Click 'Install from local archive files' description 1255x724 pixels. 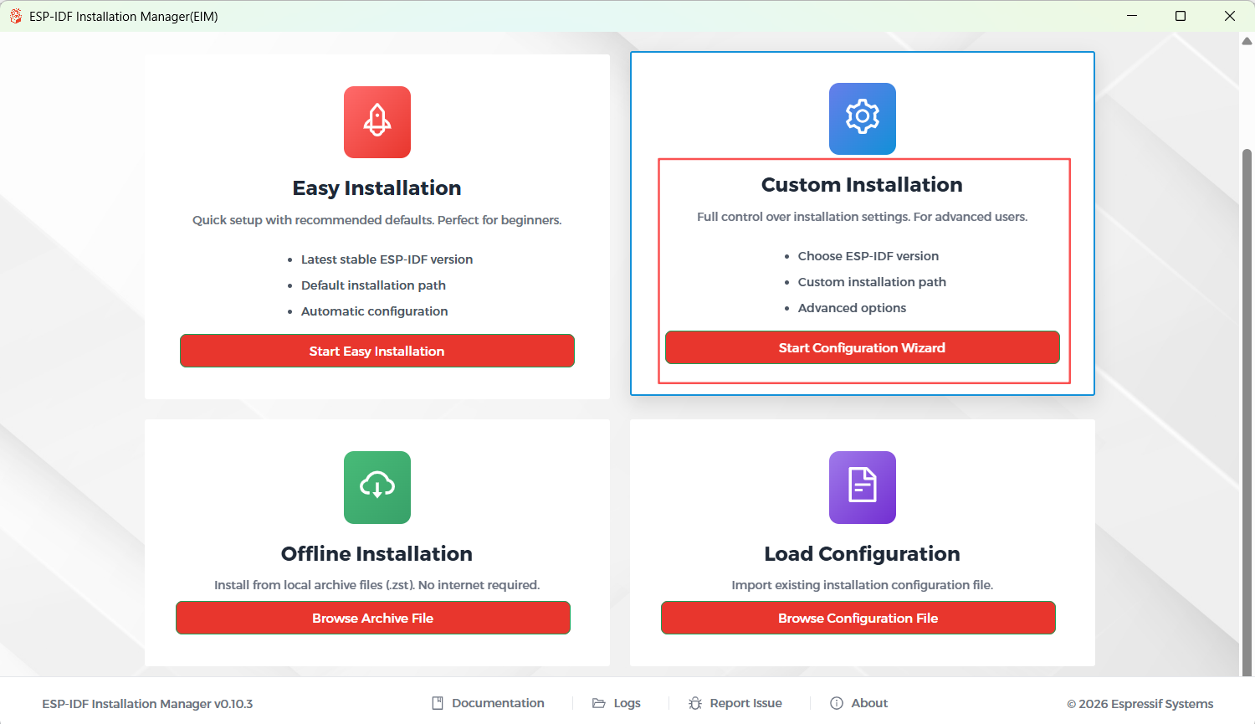point(377,585)
